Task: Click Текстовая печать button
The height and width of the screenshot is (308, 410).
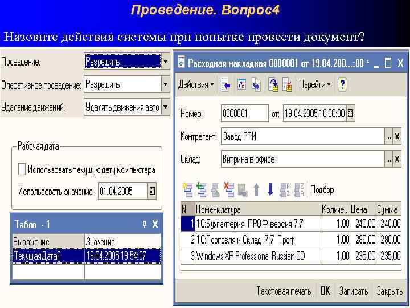Action: pos(284,291)
